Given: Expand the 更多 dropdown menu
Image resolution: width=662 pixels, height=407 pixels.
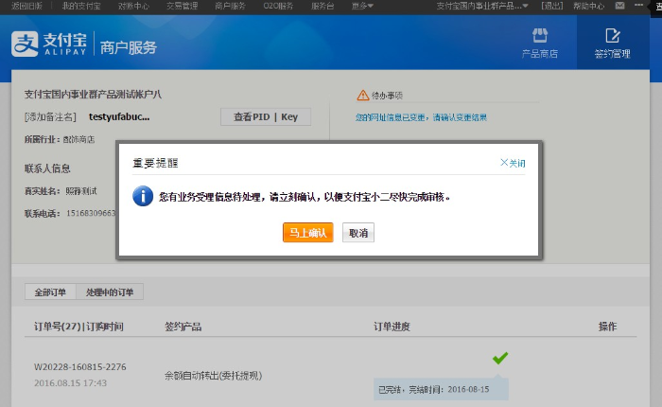Looking at the screenshot, I should tap(362, 6).
